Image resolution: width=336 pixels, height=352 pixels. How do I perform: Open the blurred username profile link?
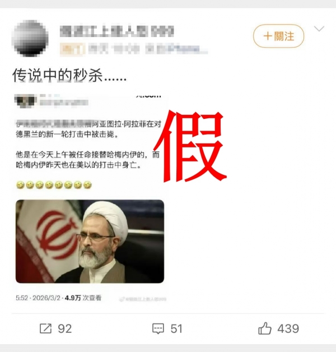point(117,31)
